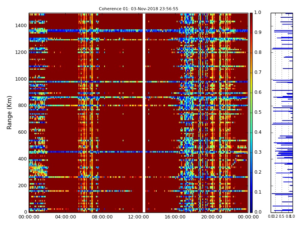Image resolution: width=302 pixels, height=226 pixels.
Task: Click the 04:00:00 time axis label
Action: coord(65,217)
